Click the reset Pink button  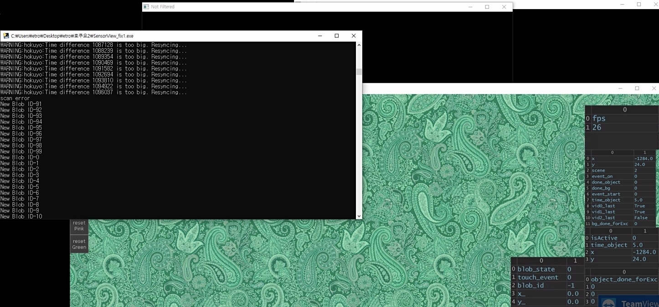click(79, 226)
